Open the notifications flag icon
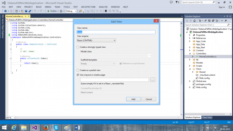The height and width of the screenshot is (131, 233). [177, 2]
